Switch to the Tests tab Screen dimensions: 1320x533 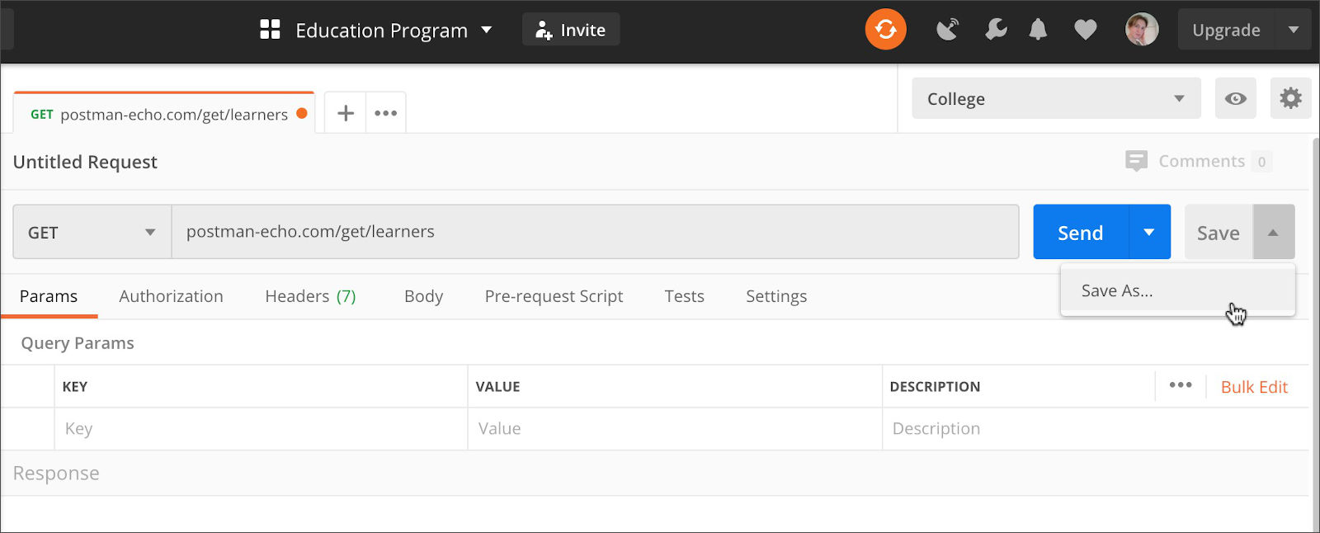[x=684, y=296]
